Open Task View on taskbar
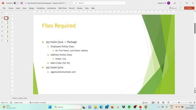 tap(84, 107)
